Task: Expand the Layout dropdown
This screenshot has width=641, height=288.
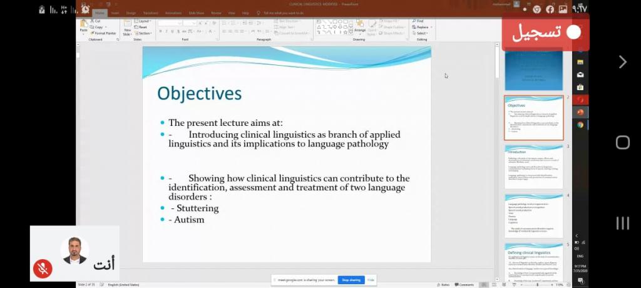Action: pyautogui.click(x=144, y=21)
